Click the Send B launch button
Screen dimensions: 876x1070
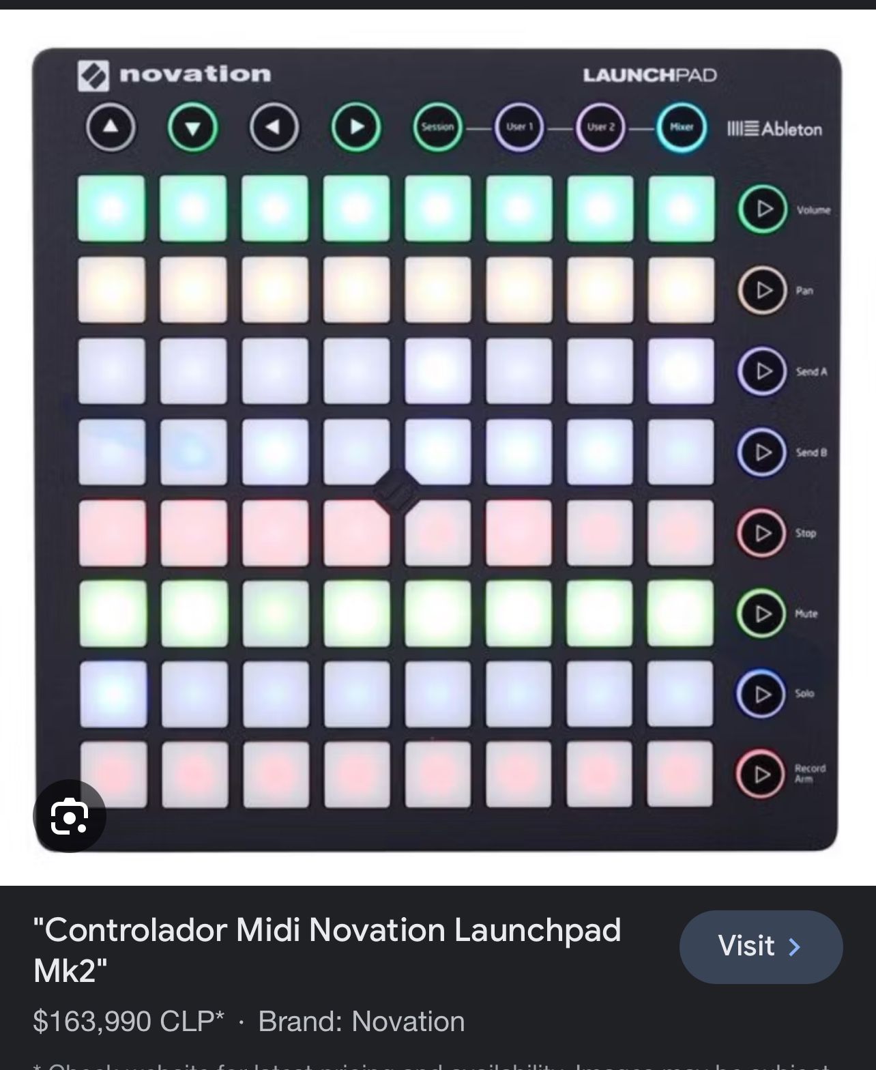click(x=762, y=452)
